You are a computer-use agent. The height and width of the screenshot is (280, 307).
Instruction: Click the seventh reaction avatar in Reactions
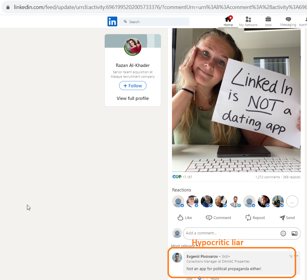(x=264, y=201)
